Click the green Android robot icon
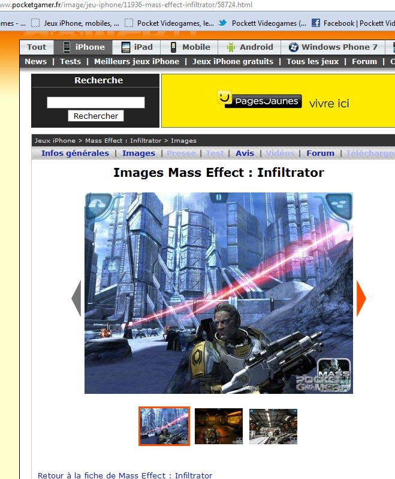This screenshot has height=479, width=395. tap(231, 47)
